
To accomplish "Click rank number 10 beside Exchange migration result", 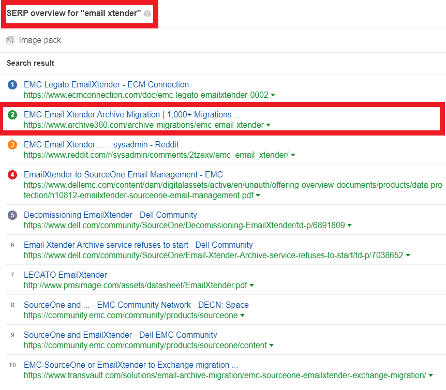I will click(12, 365).
